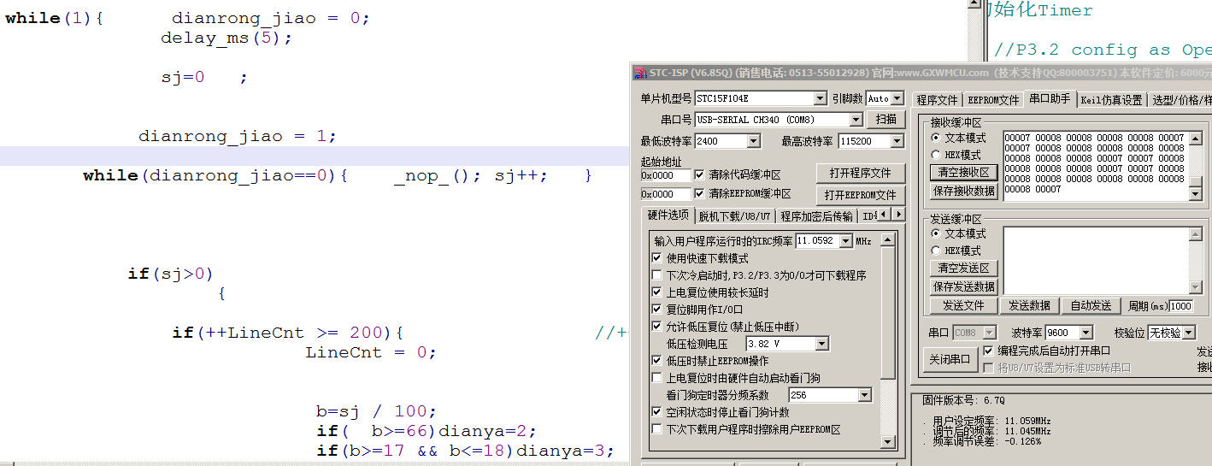Screen dimensions: 1212x466
Task: Click the 保存发送数据 button
Action: (963, 287)
